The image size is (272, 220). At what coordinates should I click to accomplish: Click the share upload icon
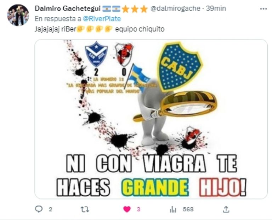click(226, 209)
